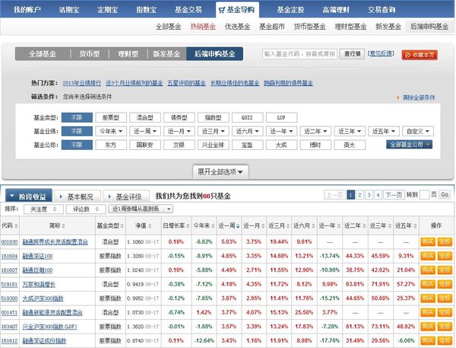The height and width of the screenshot is (348, 456).
Task: Click 购买 for 融通新能源灵活配置混合
Action: pyautogui.click(x=427, y=312)
